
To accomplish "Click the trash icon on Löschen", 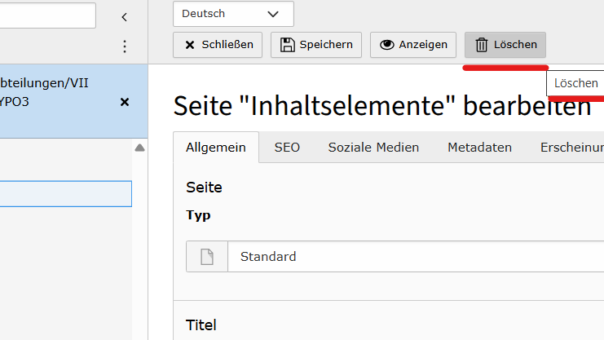I will point(482,45).
